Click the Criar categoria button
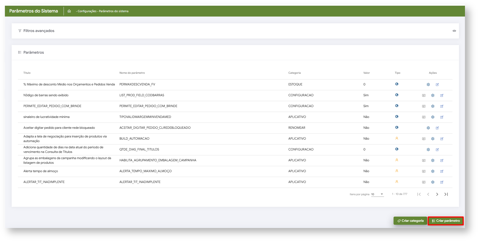The height and width of the screenshot is (241, 478). (410, 221)
